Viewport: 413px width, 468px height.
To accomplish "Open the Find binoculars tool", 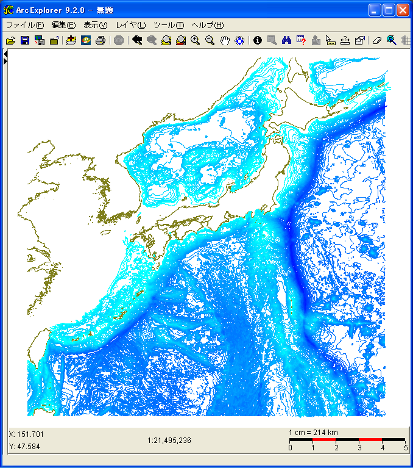I will click(x=286, y=41).
